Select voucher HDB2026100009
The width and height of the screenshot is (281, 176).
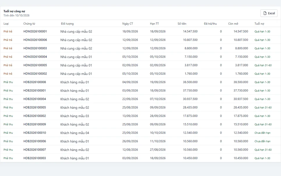[x=35, y=124]
